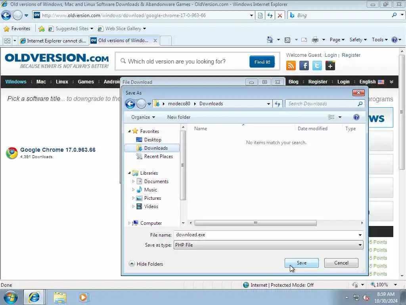Click the Save button
The height and width of the screenshot is (305, 406).
[302, 263]
